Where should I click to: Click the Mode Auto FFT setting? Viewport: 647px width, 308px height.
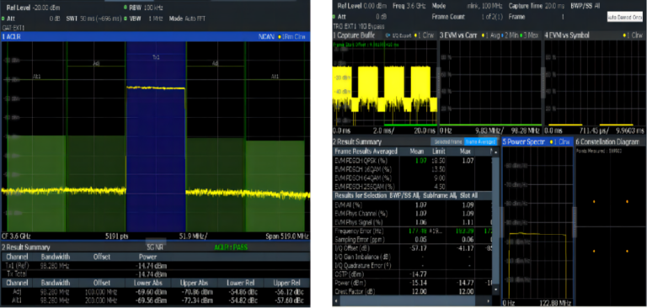tap(187, 19)
